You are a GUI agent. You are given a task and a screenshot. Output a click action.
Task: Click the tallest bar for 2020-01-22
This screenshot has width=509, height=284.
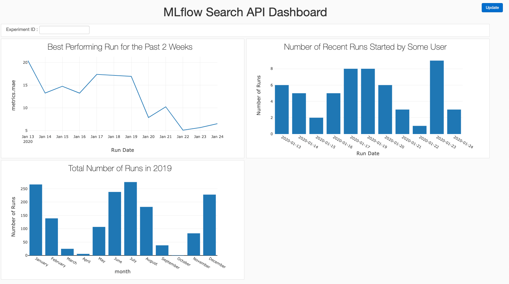[437, 95]
